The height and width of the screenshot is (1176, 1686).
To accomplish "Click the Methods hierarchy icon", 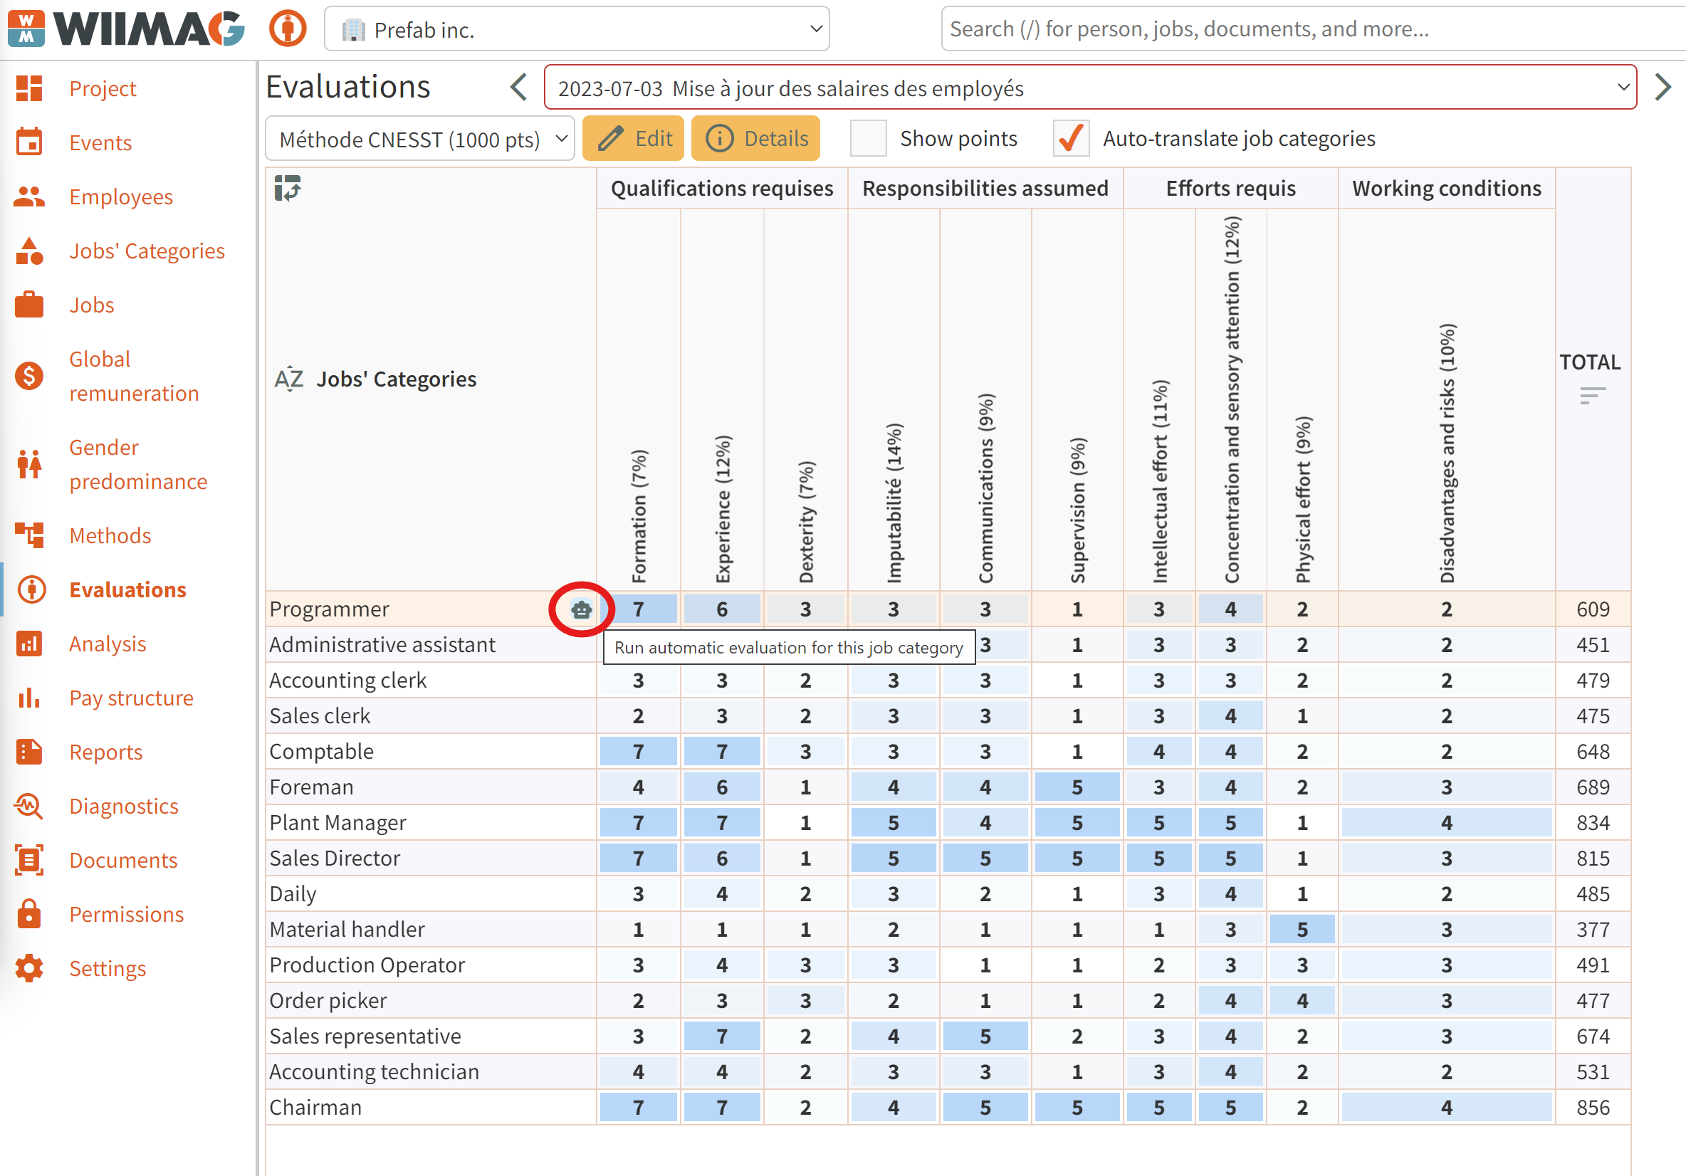I will tap(29, 535).
